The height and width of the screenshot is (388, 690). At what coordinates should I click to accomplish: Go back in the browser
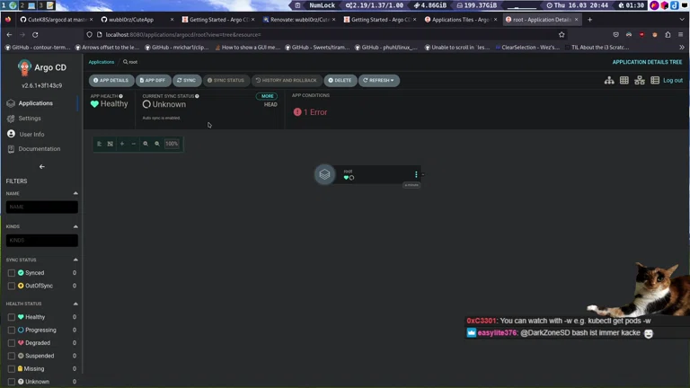[9, 35]
